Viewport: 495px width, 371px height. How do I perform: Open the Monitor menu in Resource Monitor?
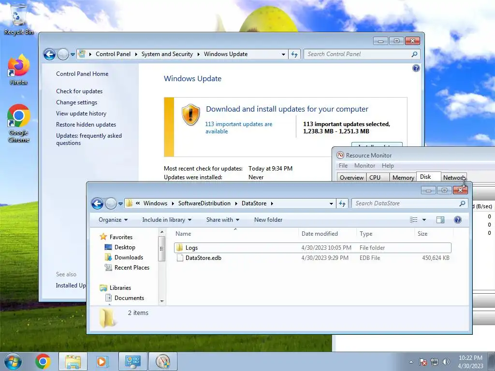364,166
